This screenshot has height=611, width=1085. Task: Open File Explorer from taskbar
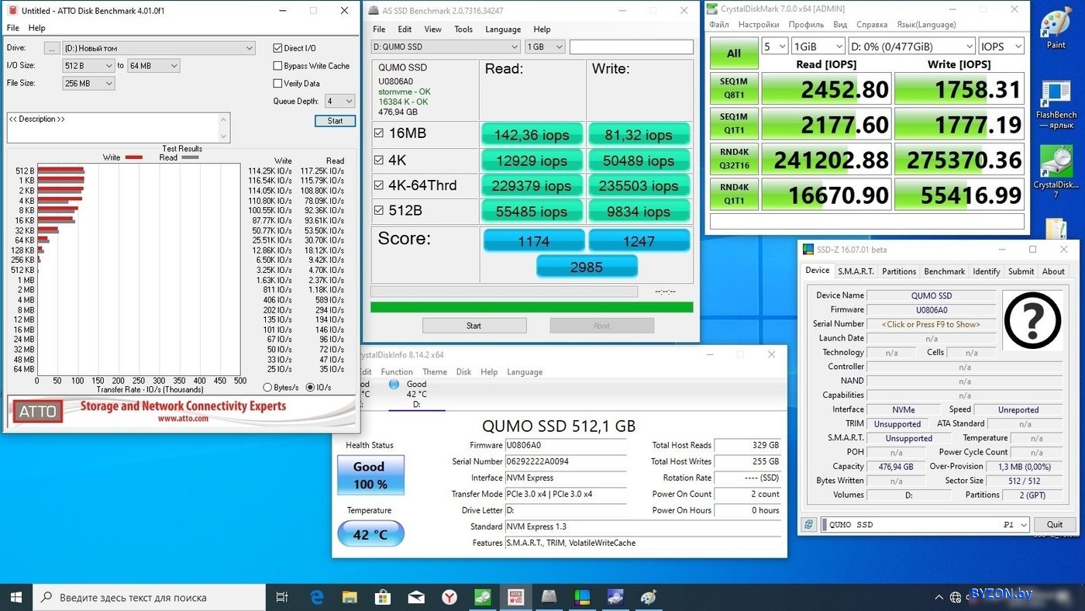(350, 597)
